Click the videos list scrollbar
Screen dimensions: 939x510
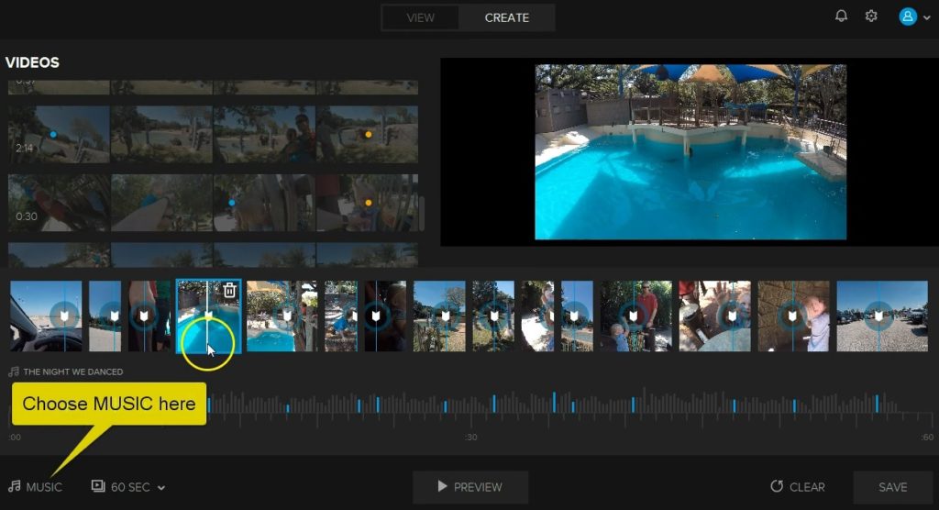point(422,211)
